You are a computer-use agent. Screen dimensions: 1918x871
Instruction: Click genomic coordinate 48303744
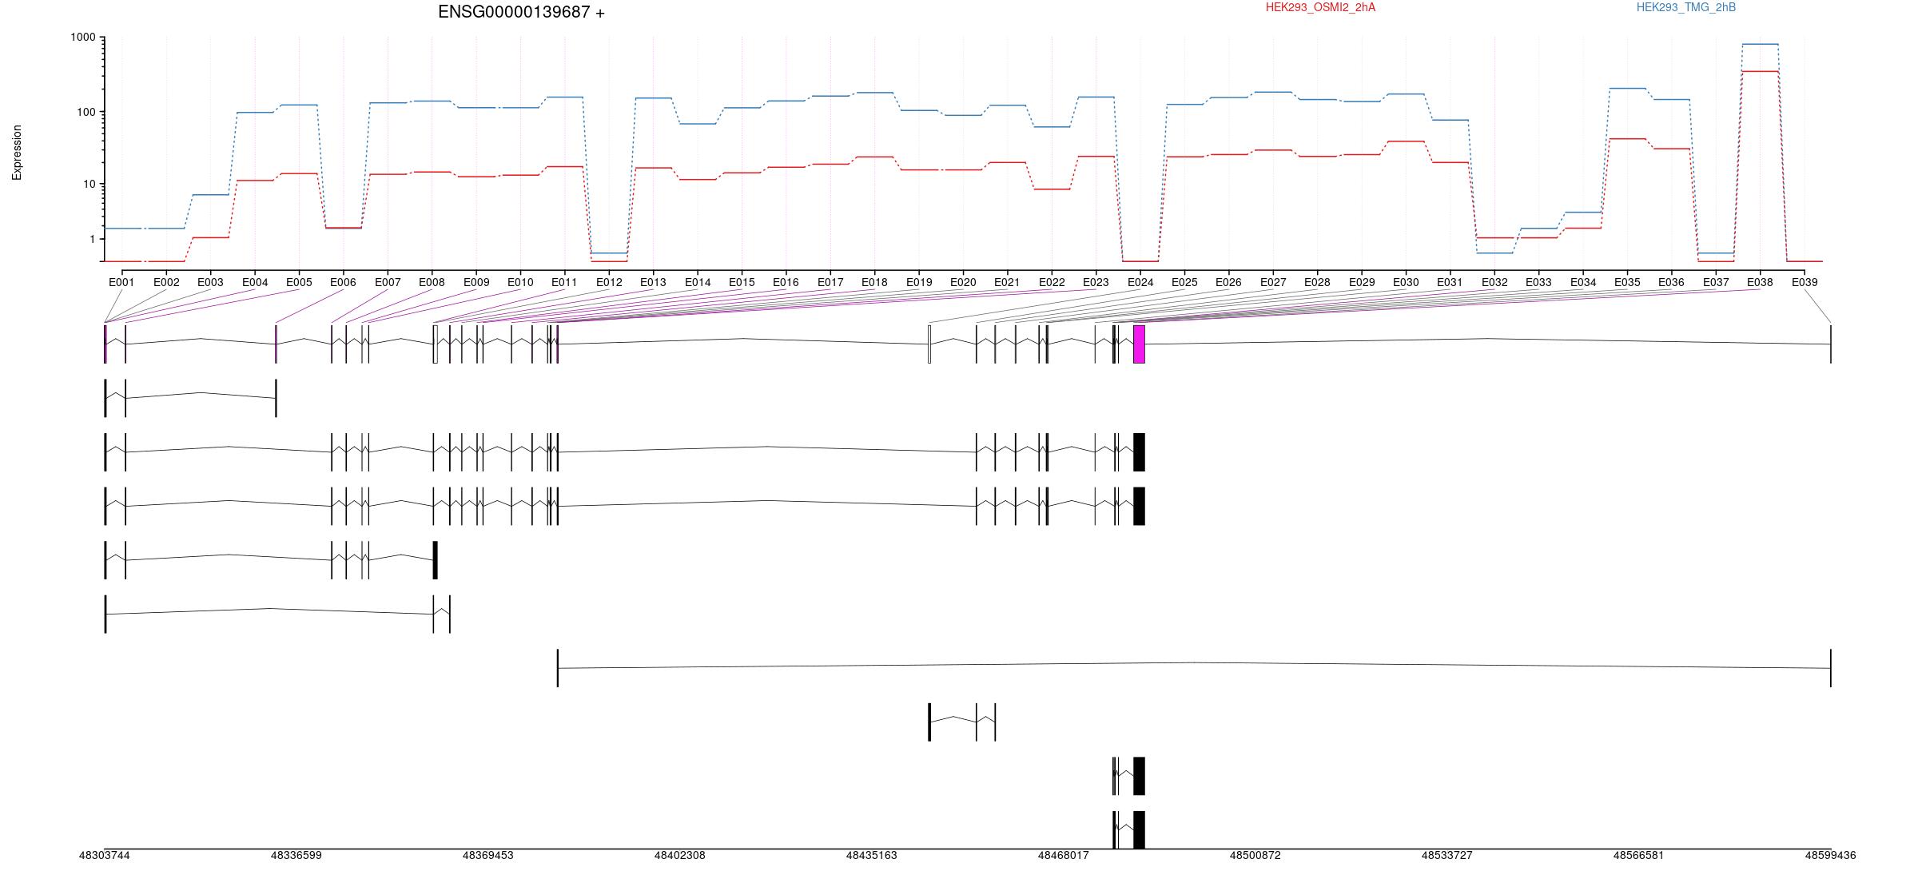[105, 855]
